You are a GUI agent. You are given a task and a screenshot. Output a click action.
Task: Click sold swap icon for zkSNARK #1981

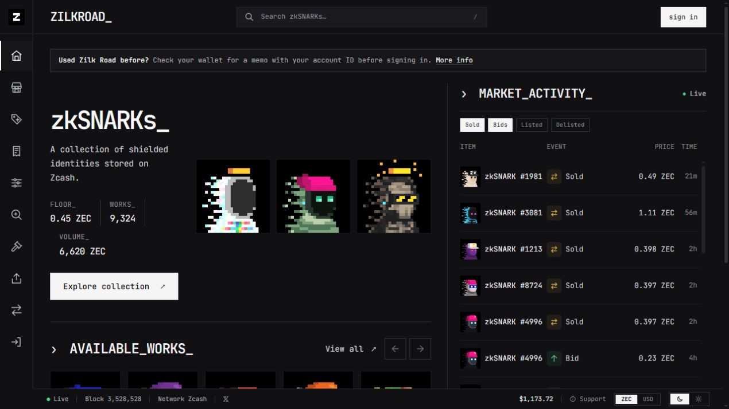tap(554, 176)
